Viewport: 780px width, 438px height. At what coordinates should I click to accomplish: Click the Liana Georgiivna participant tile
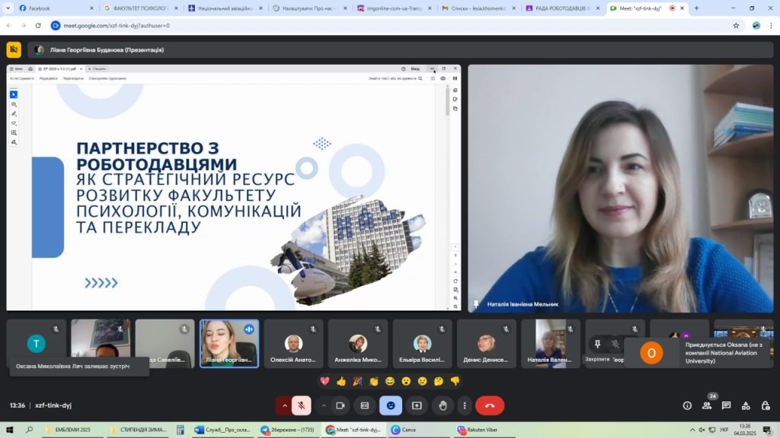[x=229, y=343]
